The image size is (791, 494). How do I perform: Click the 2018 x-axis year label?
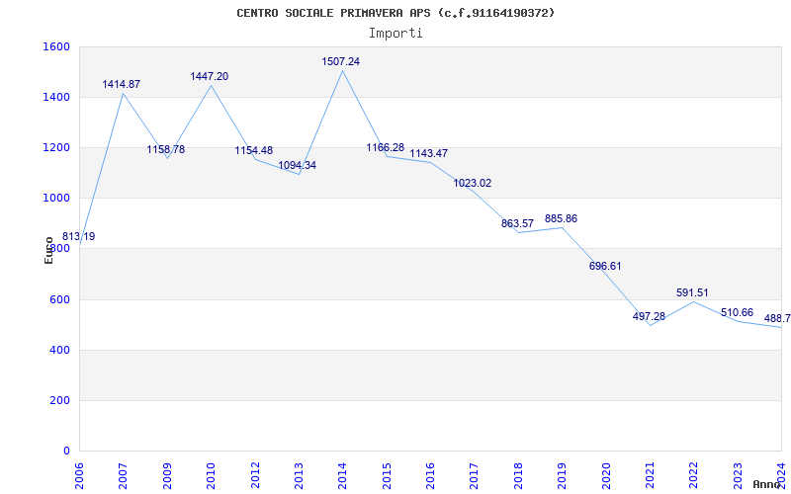pyautogui.click(x=518, y=475)
